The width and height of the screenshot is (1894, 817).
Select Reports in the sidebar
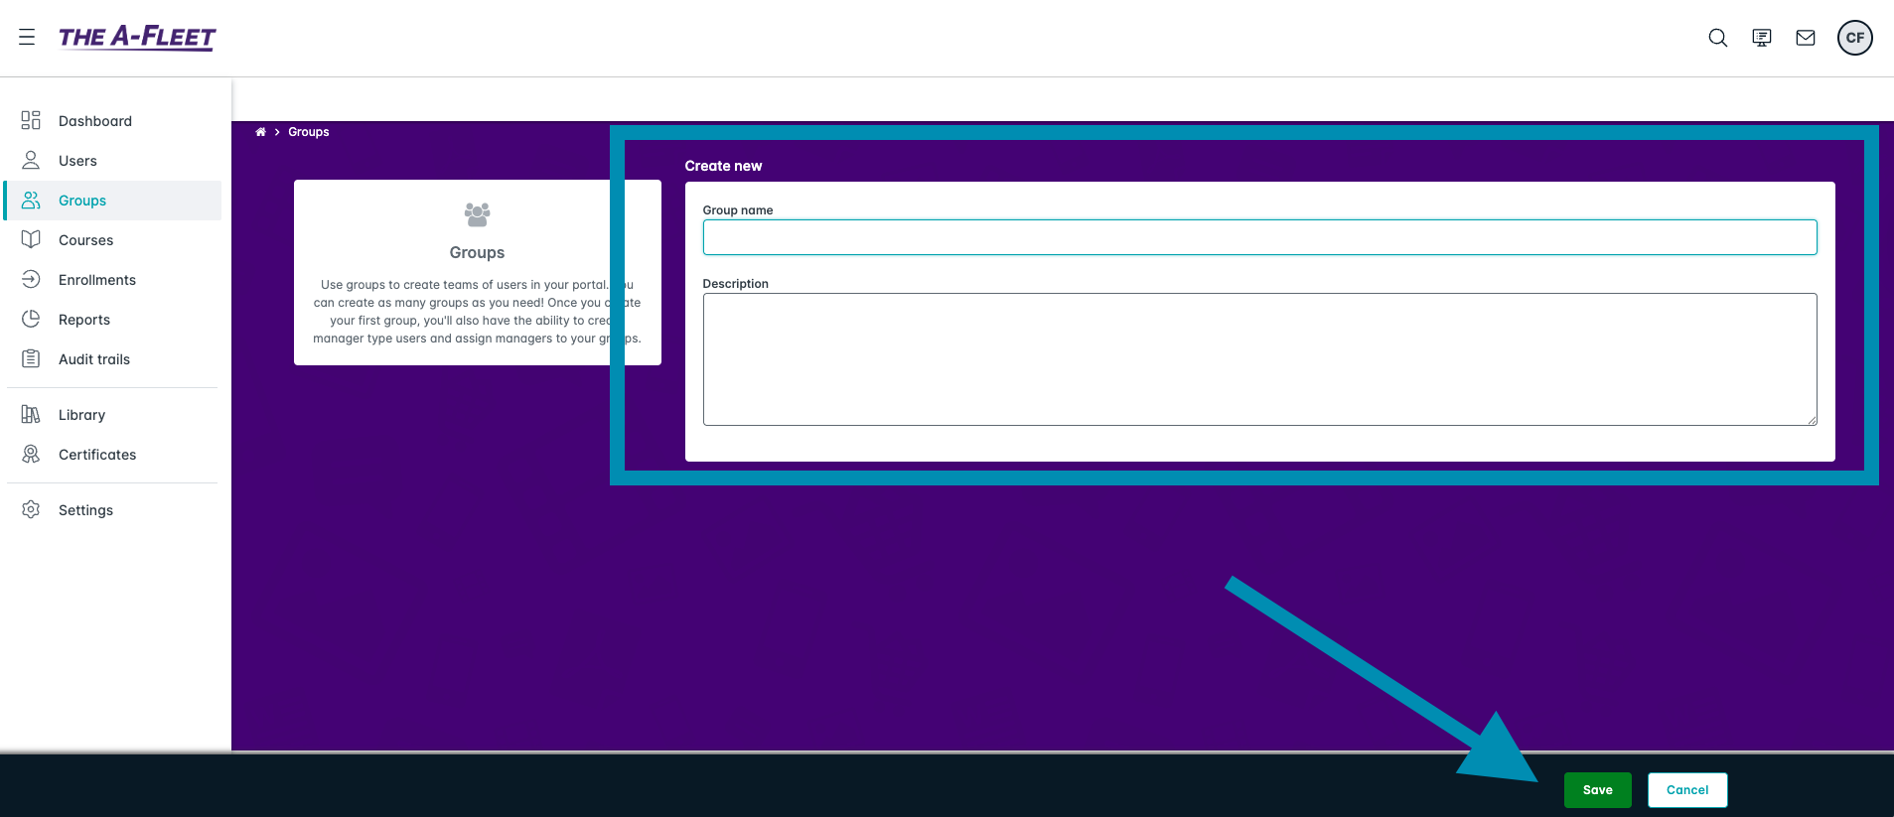point(83,320)
